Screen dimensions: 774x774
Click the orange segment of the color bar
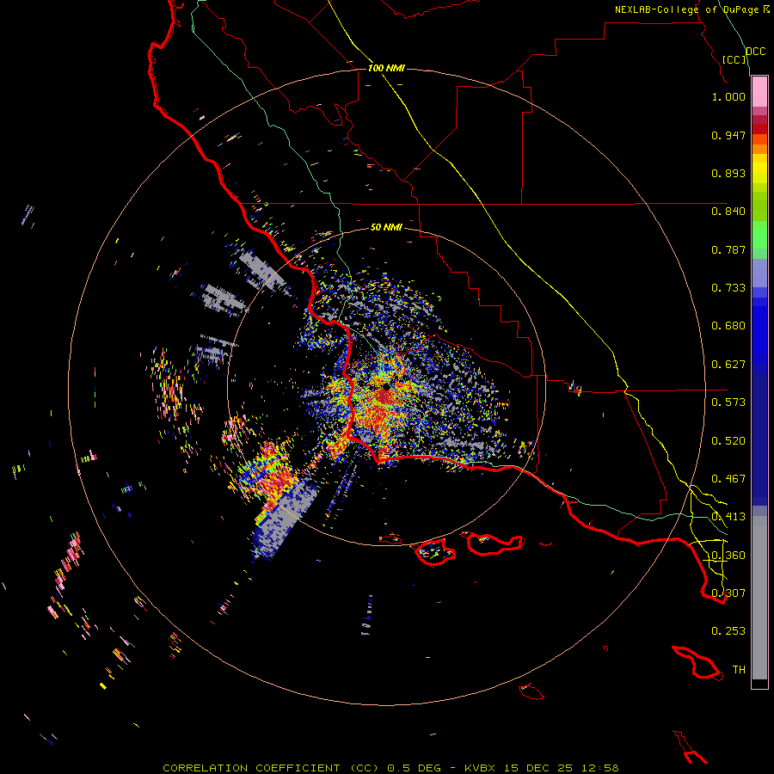tap(759, 144)
